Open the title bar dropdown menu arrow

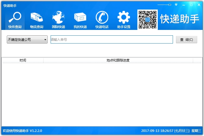tap(176, 5)
